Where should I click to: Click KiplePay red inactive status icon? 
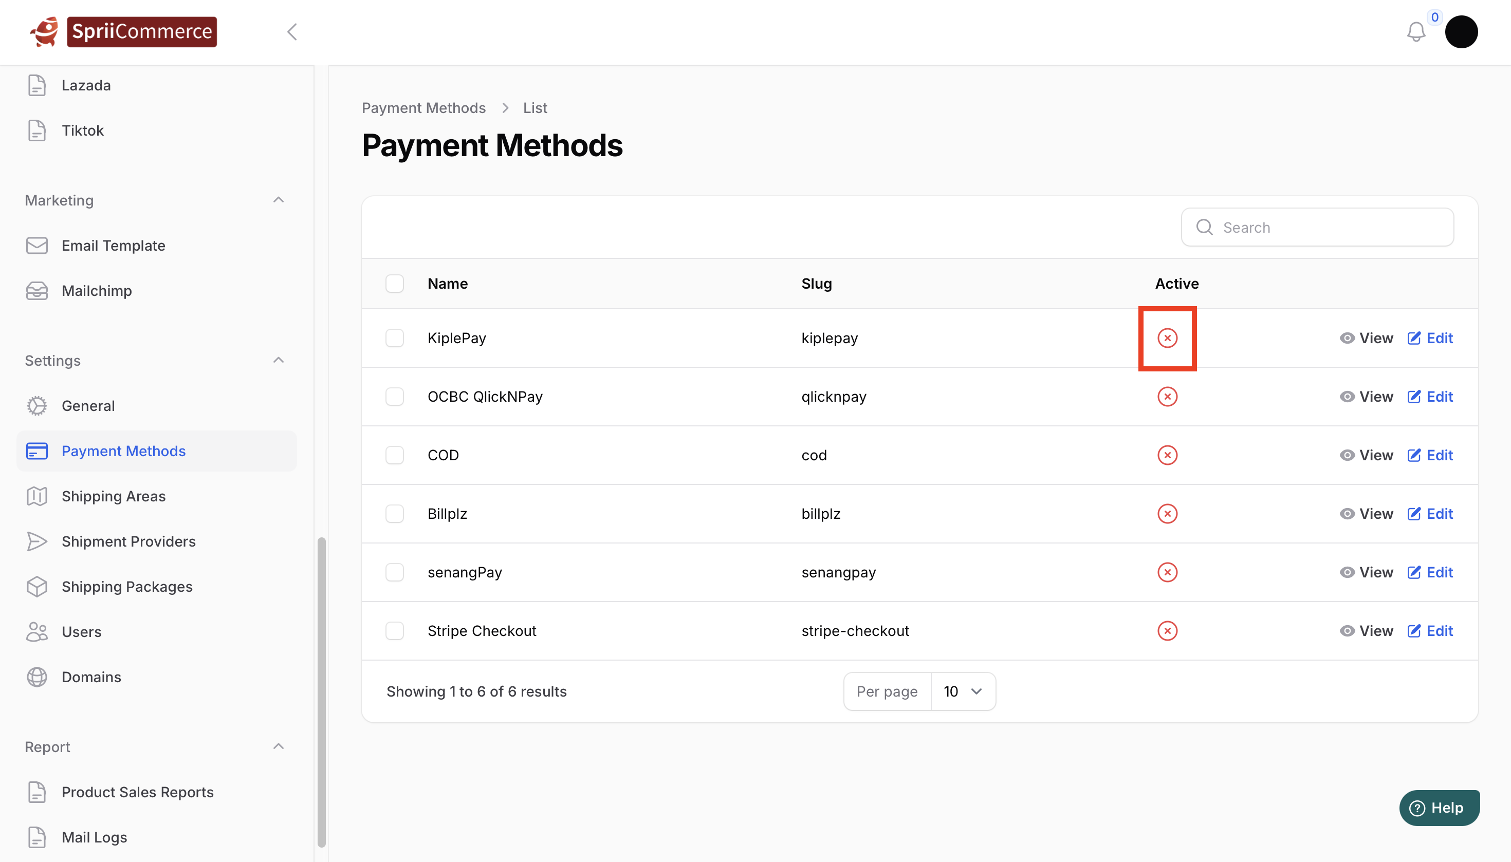[1167, 338]
